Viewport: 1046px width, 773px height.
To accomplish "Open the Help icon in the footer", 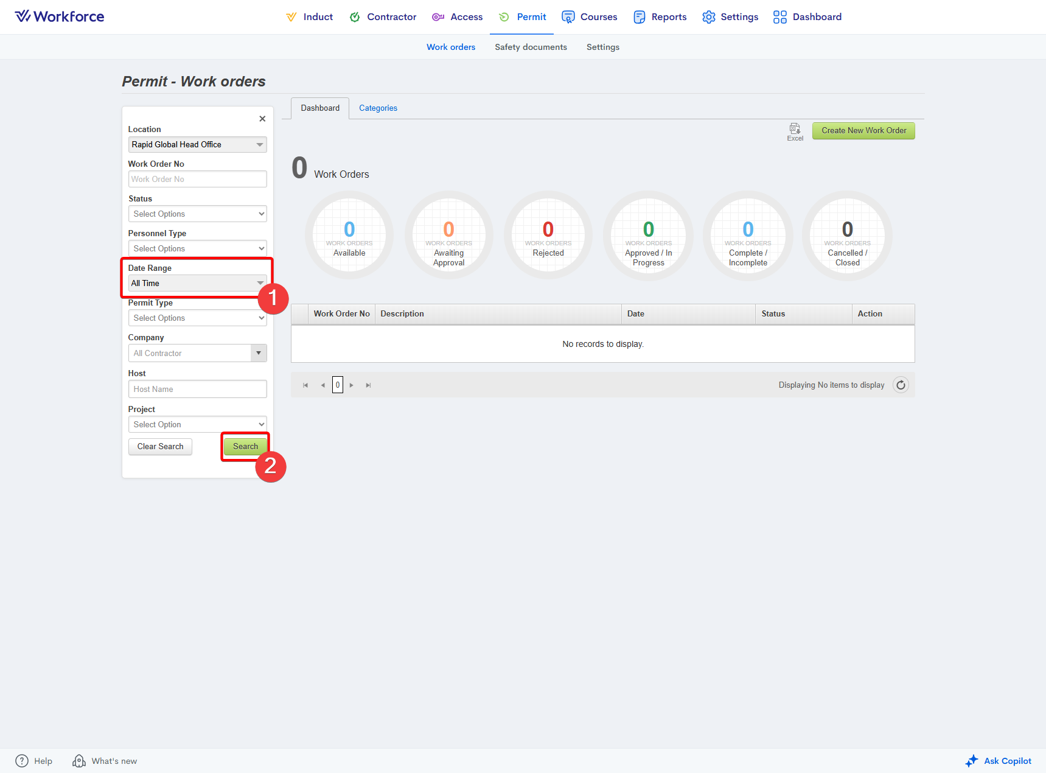I will tap(22, 761).
